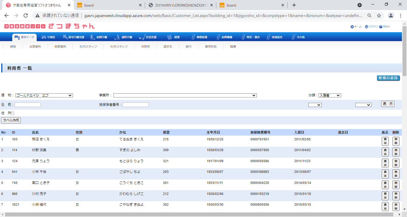Click the ホーム home icon
This screenshot has width=407, height=217.
pos(352,27)
